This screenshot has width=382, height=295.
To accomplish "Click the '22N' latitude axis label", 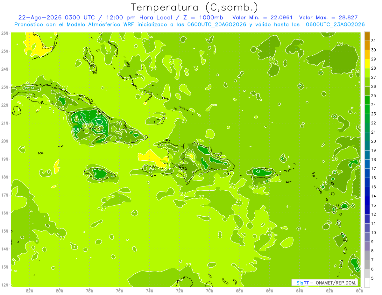I will tap(4, 105).
